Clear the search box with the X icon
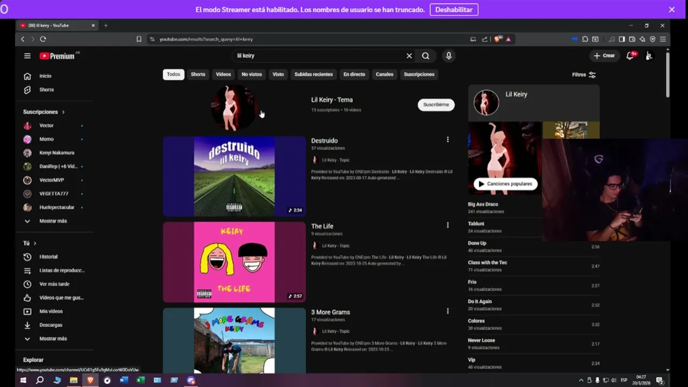Screen dimensions: 688x387 coord(409,56)
